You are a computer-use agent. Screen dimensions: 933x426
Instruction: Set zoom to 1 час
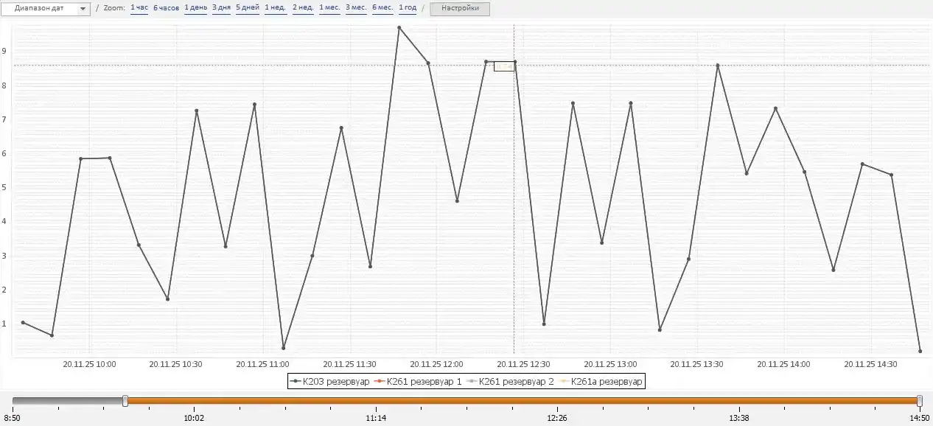139,8
